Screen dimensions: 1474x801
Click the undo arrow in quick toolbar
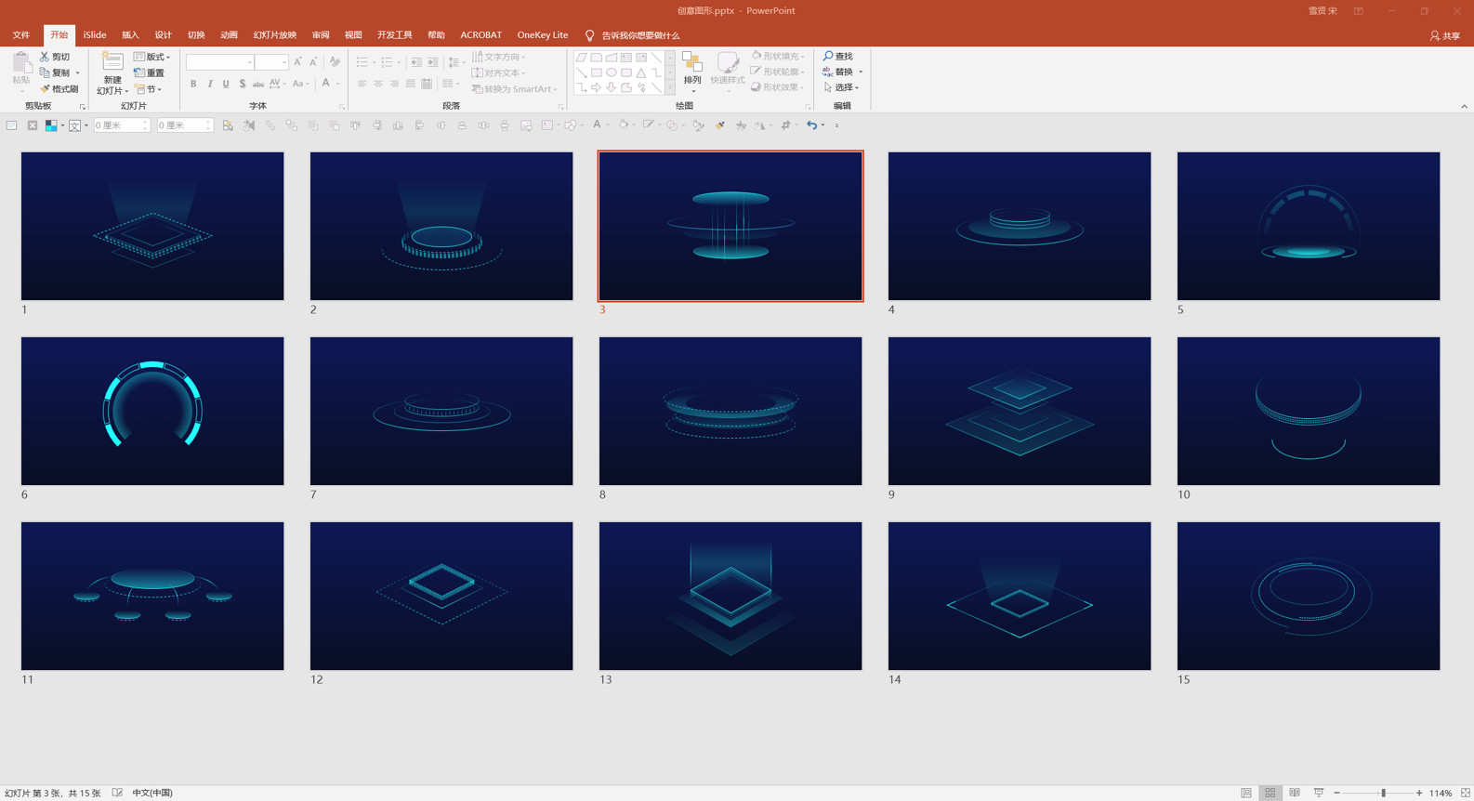812,125
